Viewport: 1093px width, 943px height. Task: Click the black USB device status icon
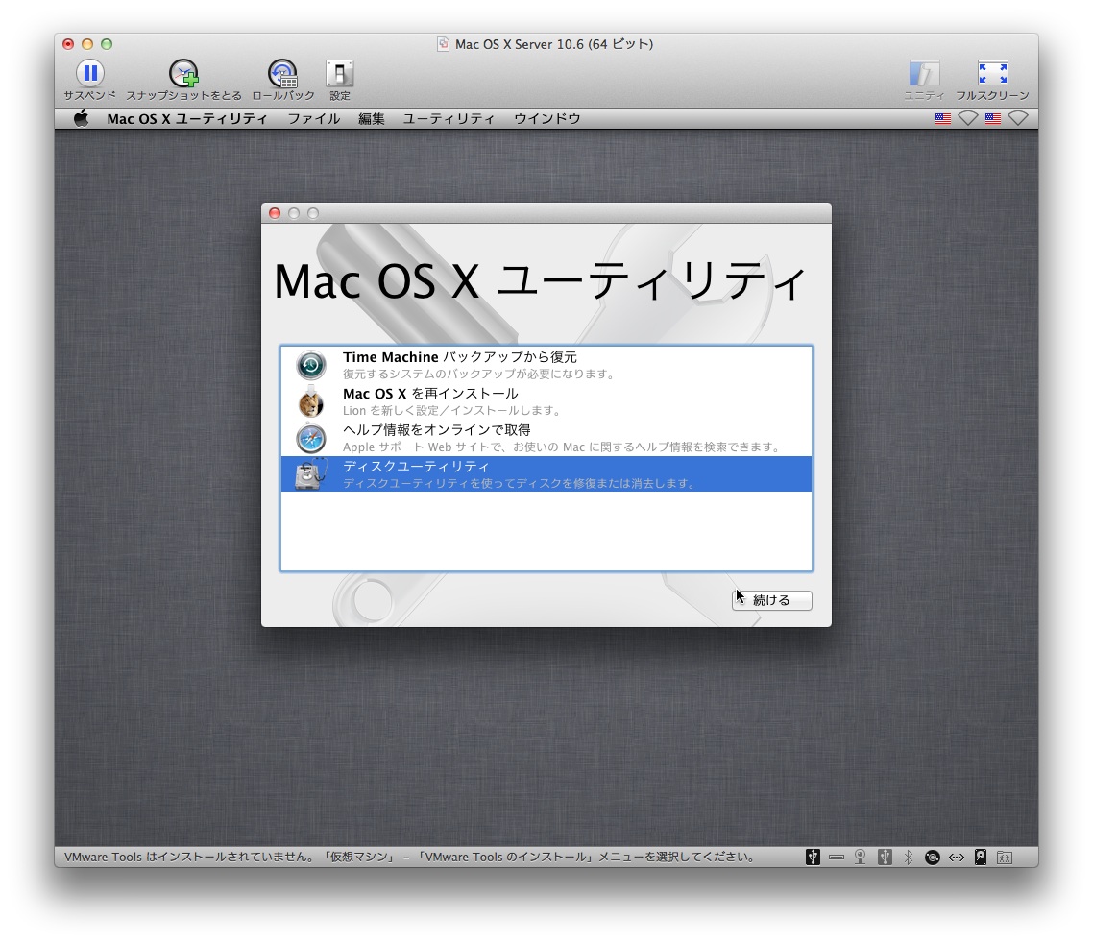click(813, 858)
